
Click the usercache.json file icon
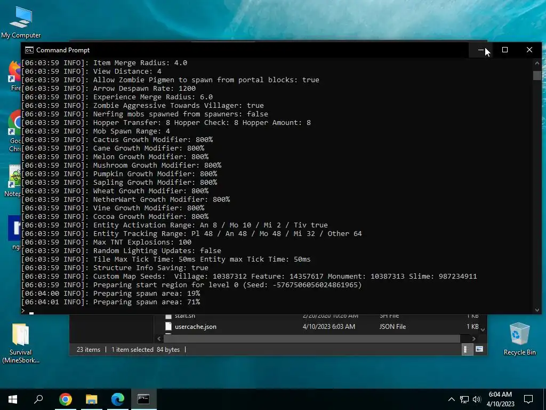coord(168,326)
